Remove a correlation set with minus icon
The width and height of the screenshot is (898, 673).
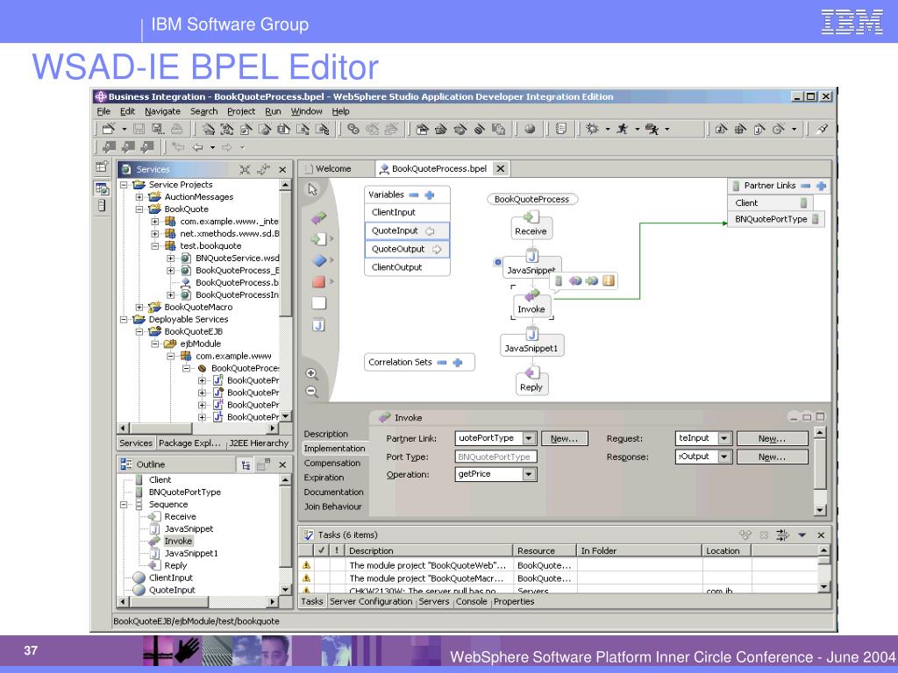(442, 362)
